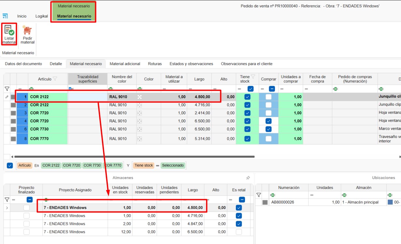Screen dimensions: 401x244
Task: Click the funnel icon in Ubicaciones filter row
Action: point(259,195)
